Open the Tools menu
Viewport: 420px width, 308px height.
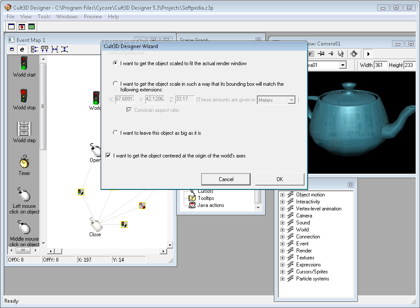tap(44, 17)
